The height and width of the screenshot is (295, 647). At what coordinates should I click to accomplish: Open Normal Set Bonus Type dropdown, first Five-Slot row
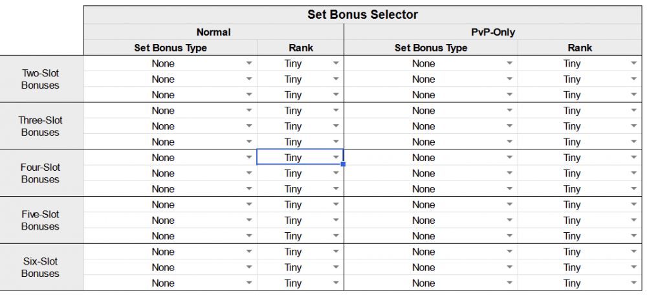[x=249, y=204]
